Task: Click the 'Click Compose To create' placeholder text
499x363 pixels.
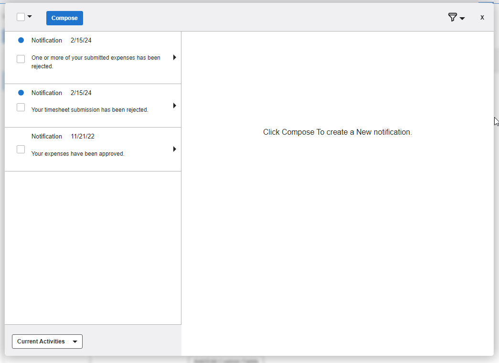Action: tap(337, 132)
